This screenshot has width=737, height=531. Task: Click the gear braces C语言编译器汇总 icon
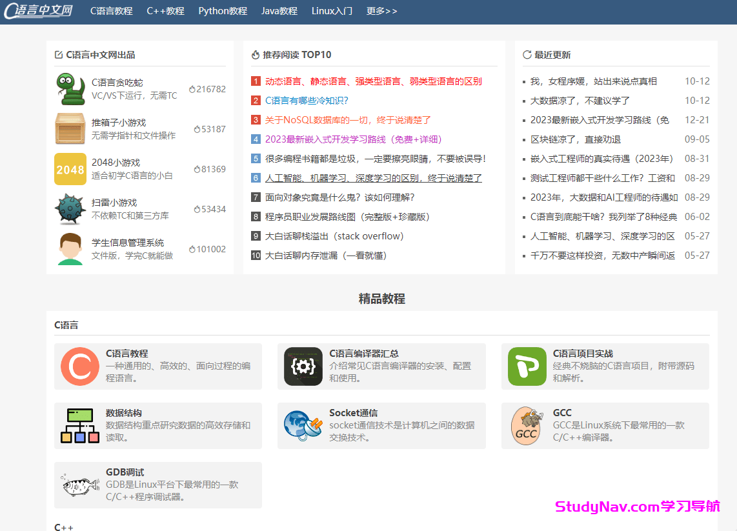(303, 366)
